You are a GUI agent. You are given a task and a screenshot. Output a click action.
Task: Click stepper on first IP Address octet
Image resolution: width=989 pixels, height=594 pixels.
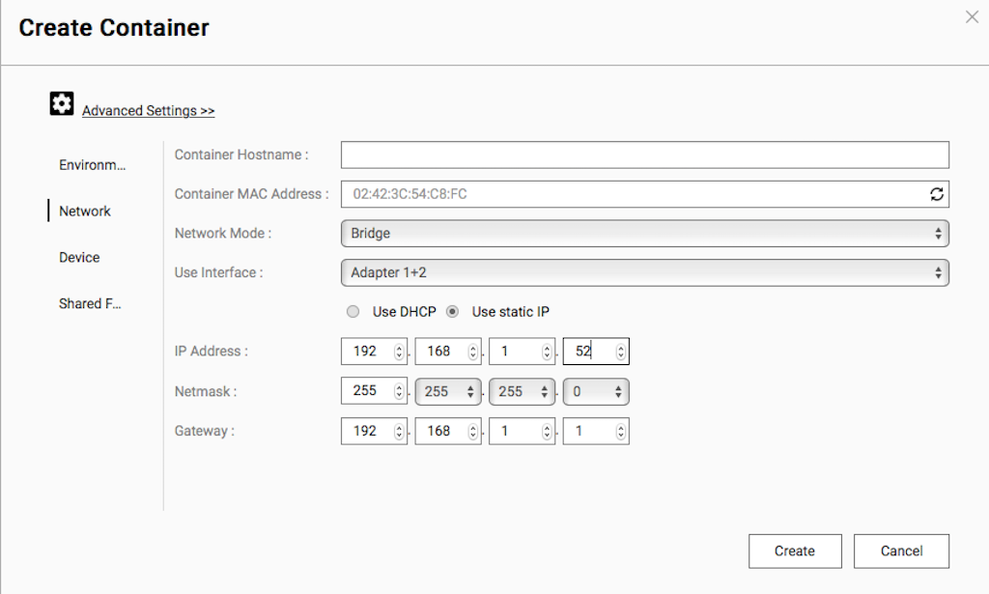(399, 352)
